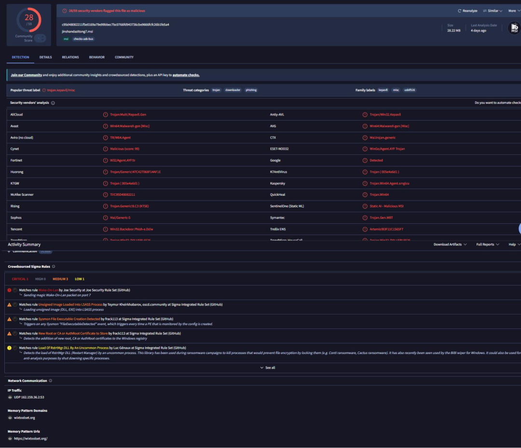The height and width of the screenshot is (448, 521).
Task: Open the Help dropdown in Activity Summary
Action: click(x=514, y=244)
